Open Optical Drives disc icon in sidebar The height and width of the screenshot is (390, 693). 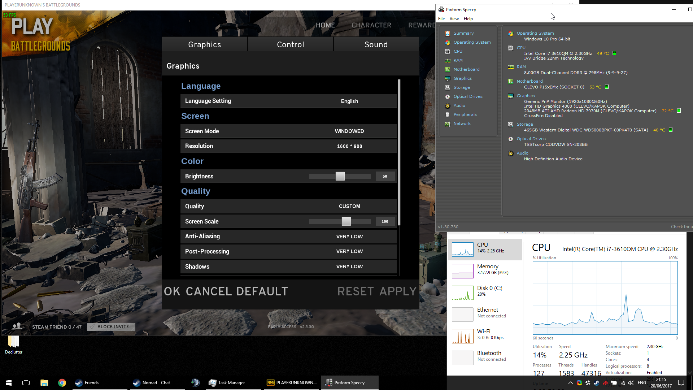pos(448,96)
